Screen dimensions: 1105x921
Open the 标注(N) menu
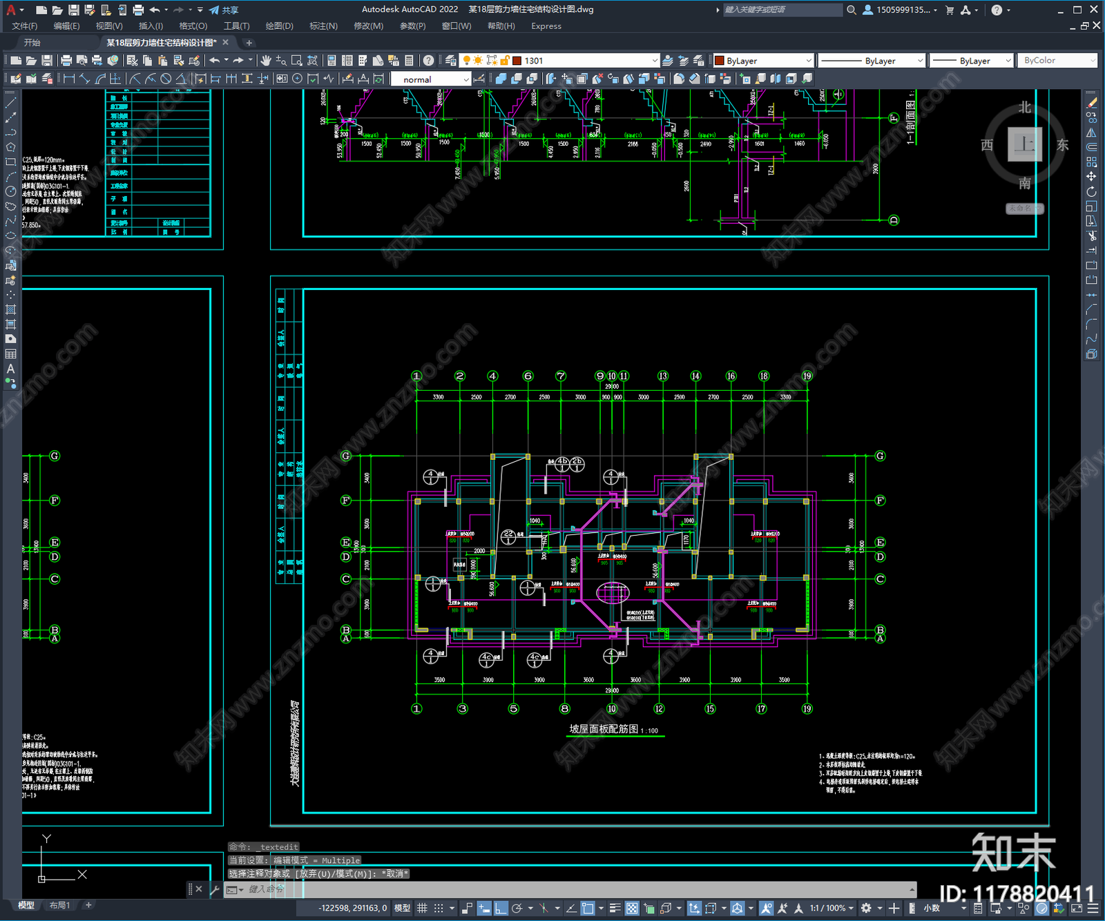pyautogui.click(x=323, y=26)
